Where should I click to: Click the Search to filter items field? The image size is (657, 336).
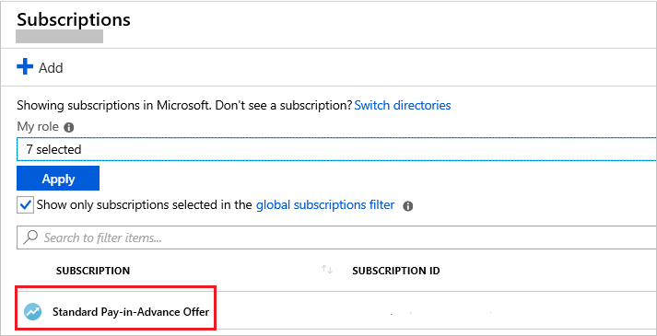[336, 238]
